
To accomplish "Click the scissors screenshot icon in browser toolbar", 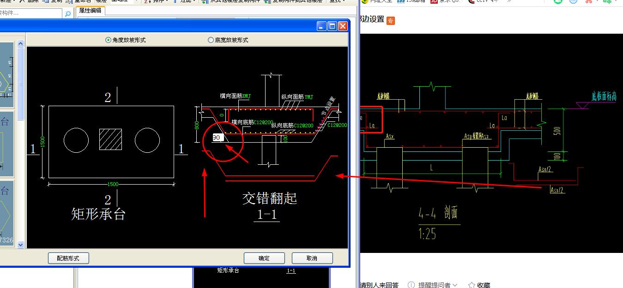I will (588, 1).
